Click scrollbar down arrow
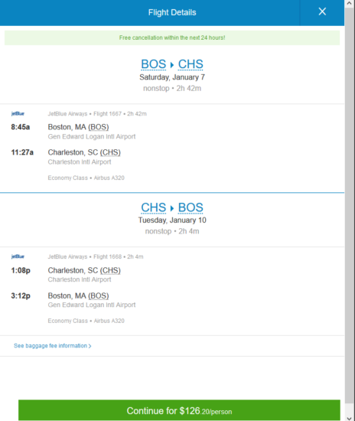 click(x=350, y=418)
